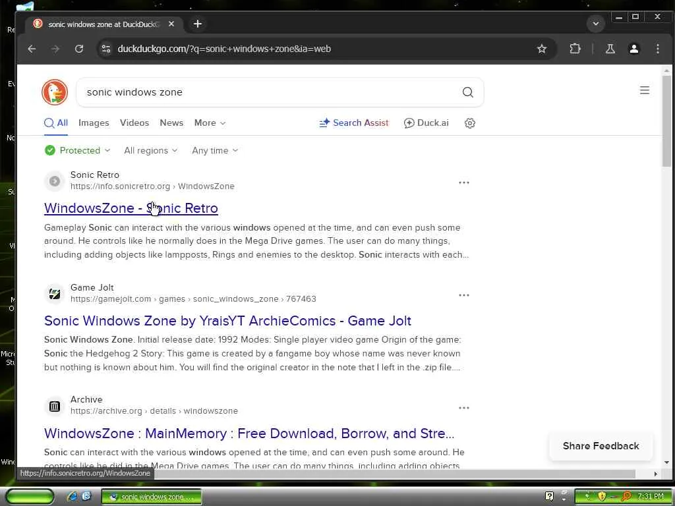This screenshot has width=675, height=506.
Task: Open the Chrome Labs flask icon
Action: (x=610, y=49)
